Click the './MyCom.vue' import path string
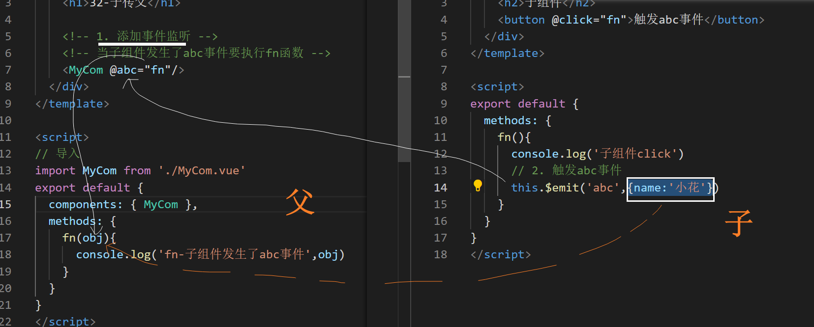The width and height of the screenshot is (814, 327). click(202, 170)
